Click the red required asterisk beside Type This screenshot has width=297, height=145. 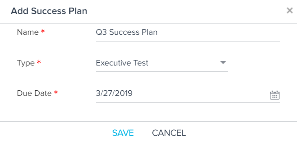pyautogui.click(x=39, y=62)
